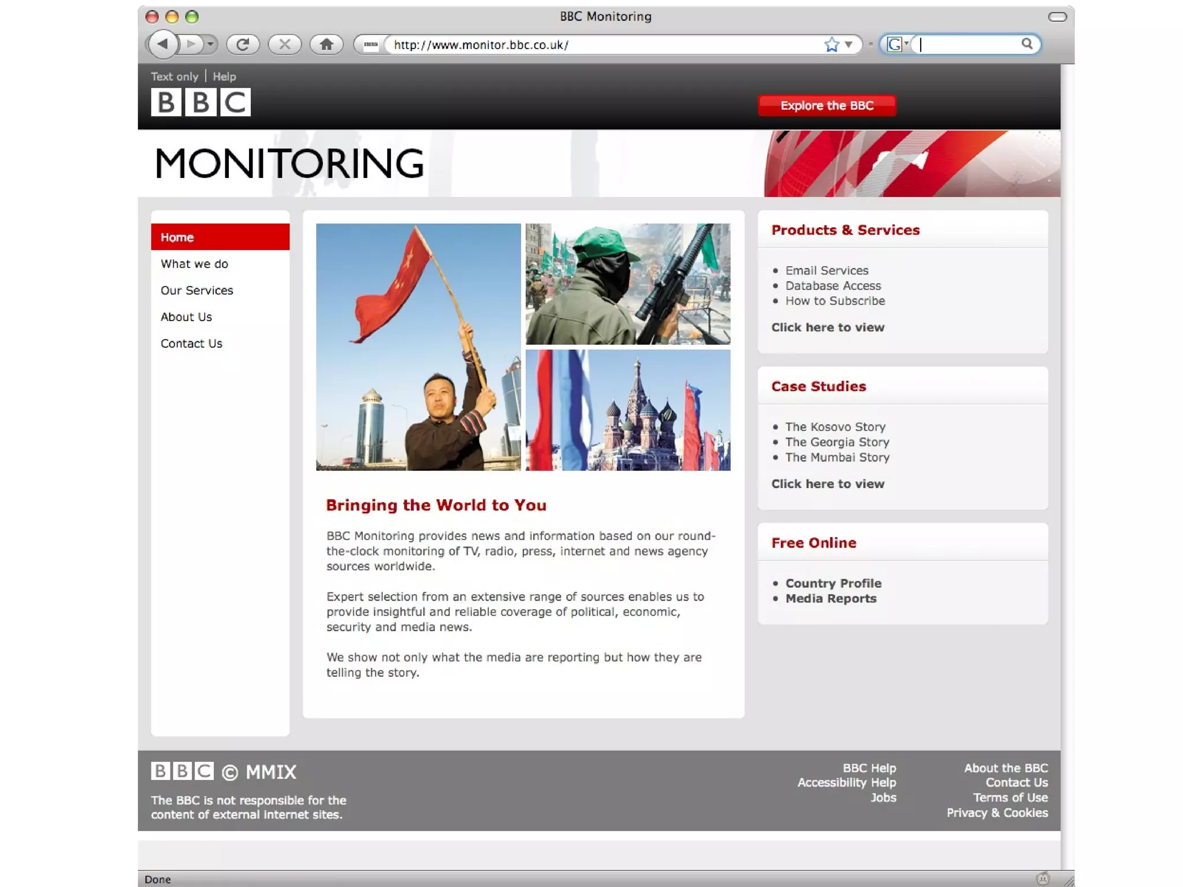Click the browser Back arrow button
Viewport: 1183px width, 887px height.
click(x=162, y=44)
